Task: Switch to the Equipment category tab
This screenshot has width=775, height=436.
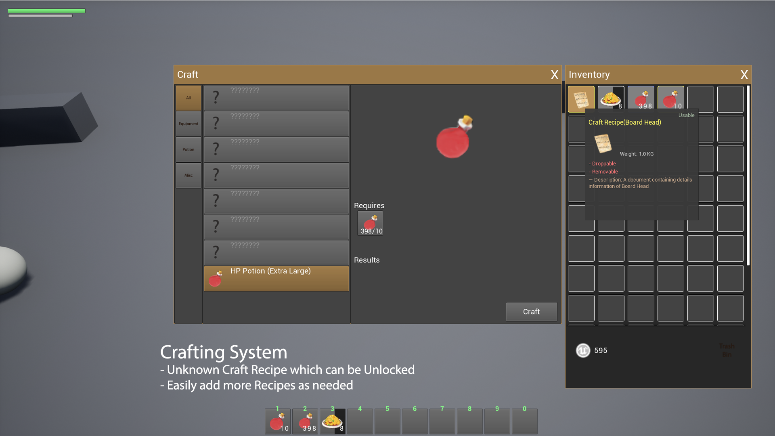Action: 188,124
